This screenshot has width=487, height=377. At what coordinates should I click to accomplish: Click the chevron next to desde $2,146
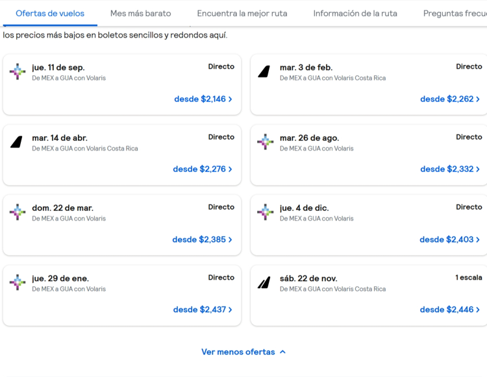(230, 99)
